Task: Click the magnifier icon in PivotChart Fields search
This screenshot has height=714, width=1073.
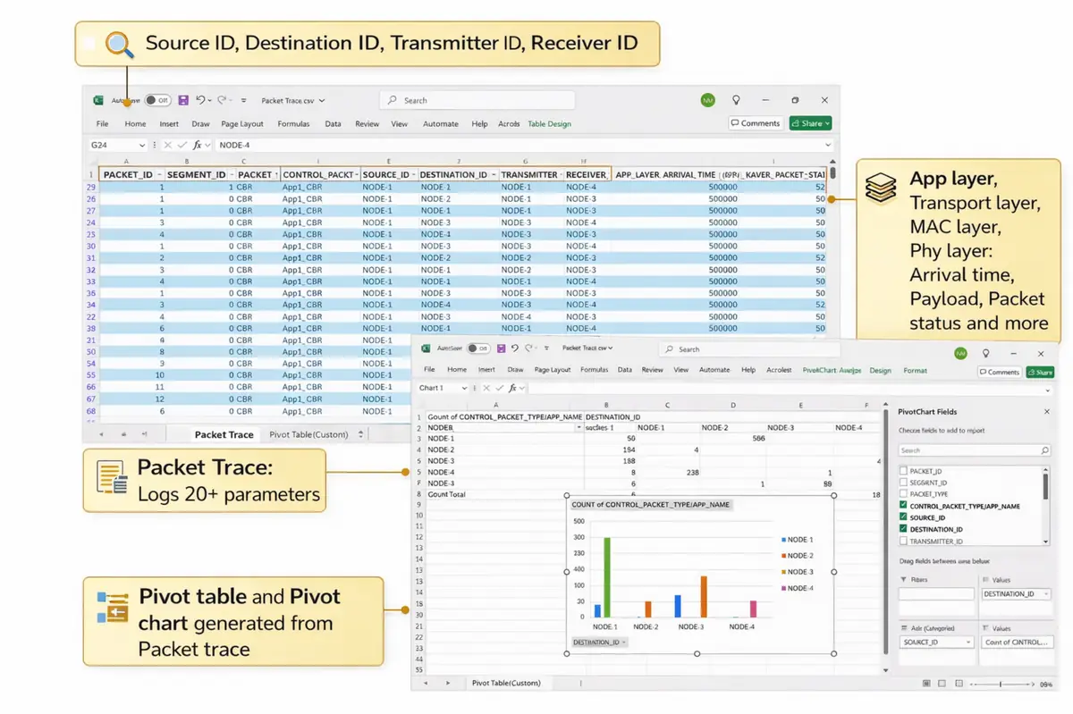Action: (1045, 450)
